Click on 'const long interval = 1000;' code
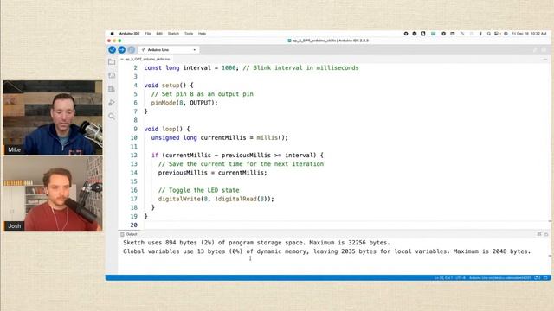This screenshot has width=554, height=311. [192, 67]
